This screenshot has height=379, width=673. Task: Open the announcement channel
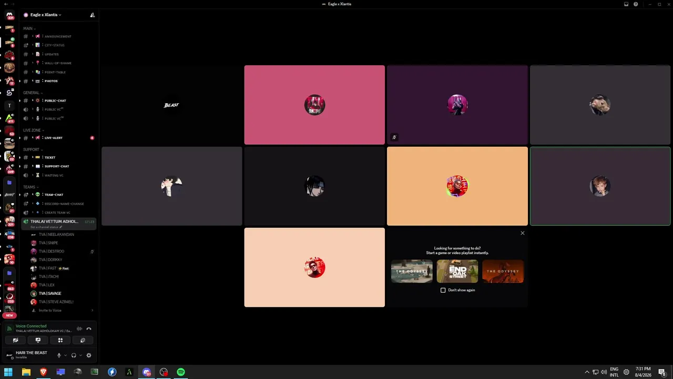coord(58,36)
